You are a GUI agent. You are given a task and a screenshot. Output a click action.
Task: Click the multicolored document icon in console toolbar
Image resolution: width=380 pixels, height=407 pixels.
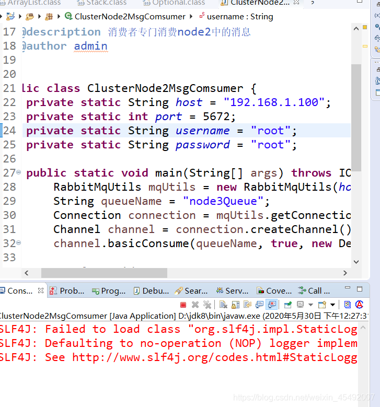(347, 305)
